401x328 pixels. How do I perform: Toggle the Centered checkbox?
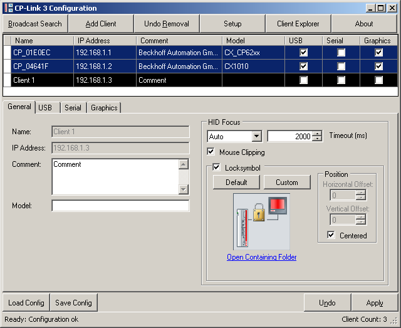coord(331,235)
